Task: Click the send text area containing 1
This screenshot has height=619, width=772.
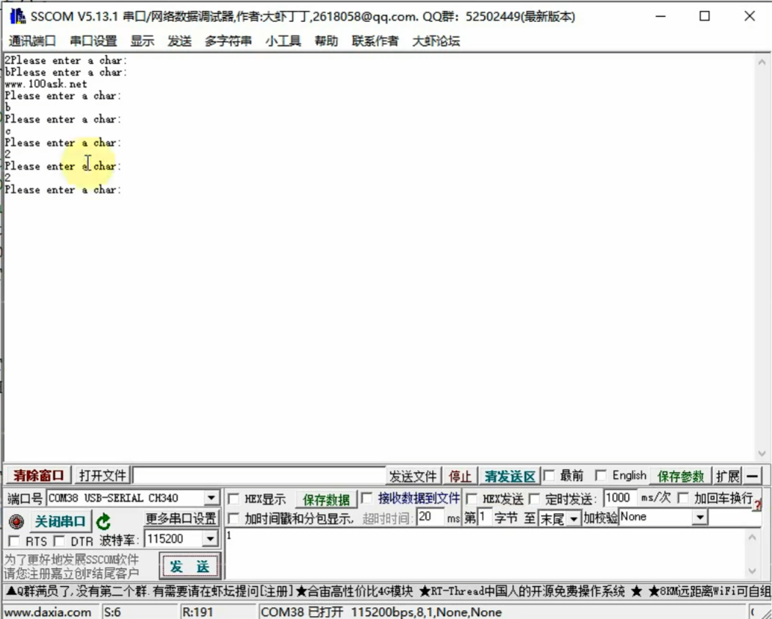Action: [x=486, y=554]
